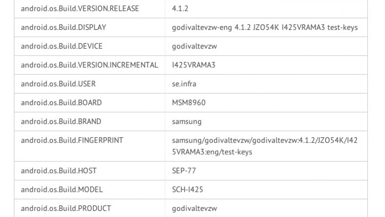Screen dimensions: 385x217
Task: Select the 4.1.2 release version value
Action: (x=180, y=9)
